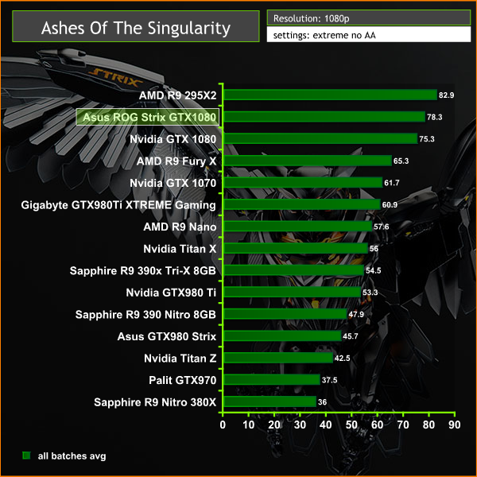
Task: Select the 75.3 bar value
Action: tap(427, 139)
